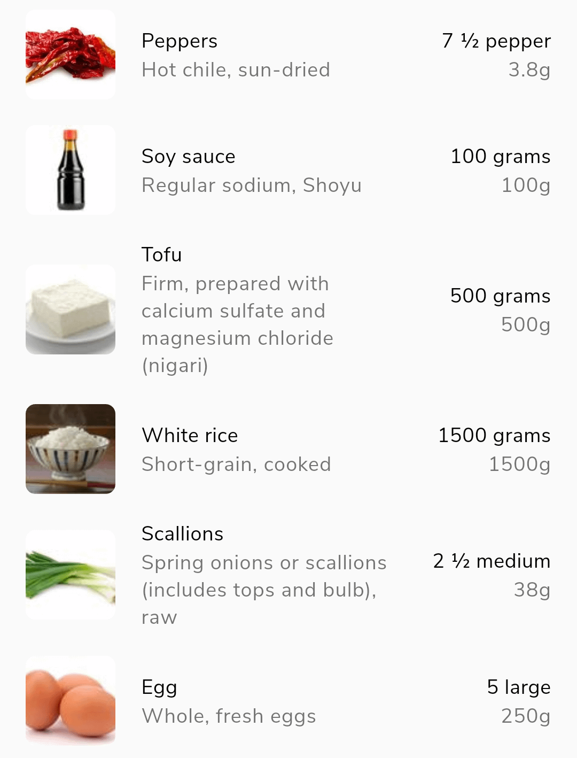577x758 pixels.
Task: Change the 100 grams soy sauce amount
Action: [500, 157]
